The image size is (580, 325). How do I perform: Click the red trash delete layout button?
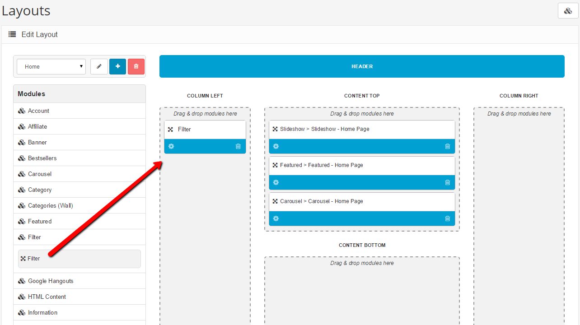[x=136, y=66]
